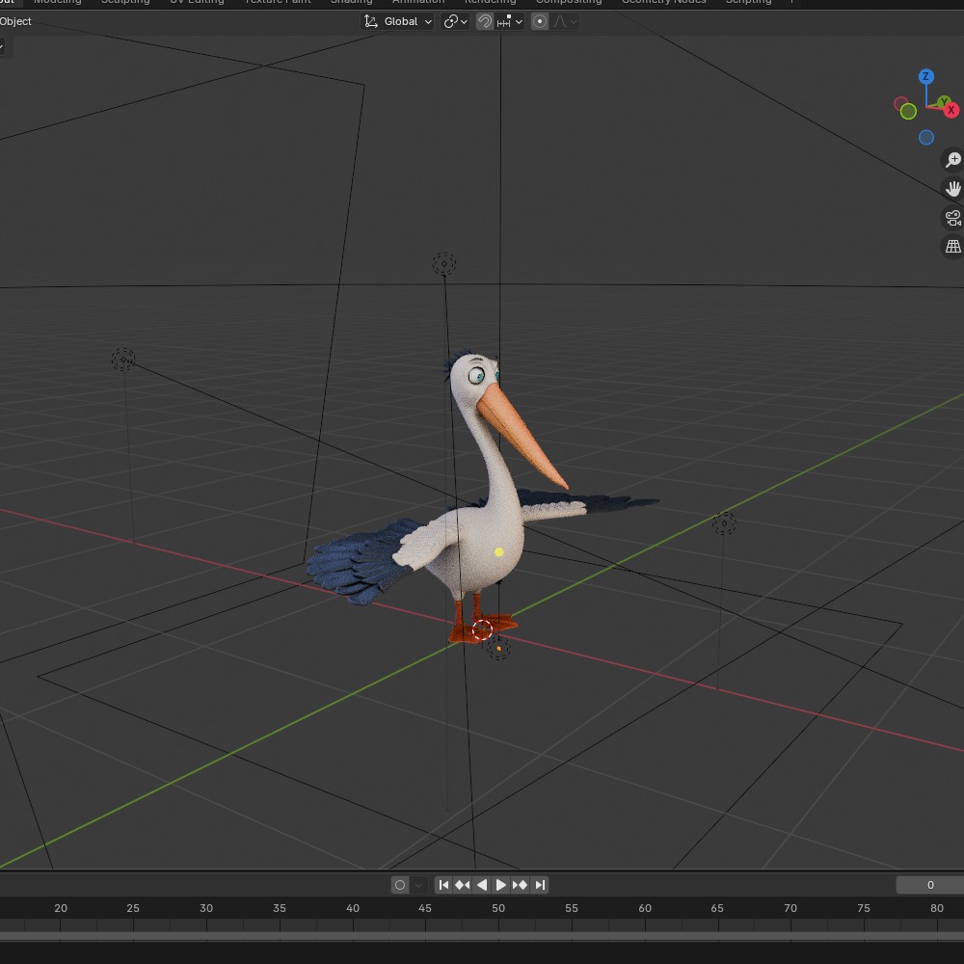Open the snapping options dropdown
Viewport: 964px width, 964px height.
(x=510, y=21)
